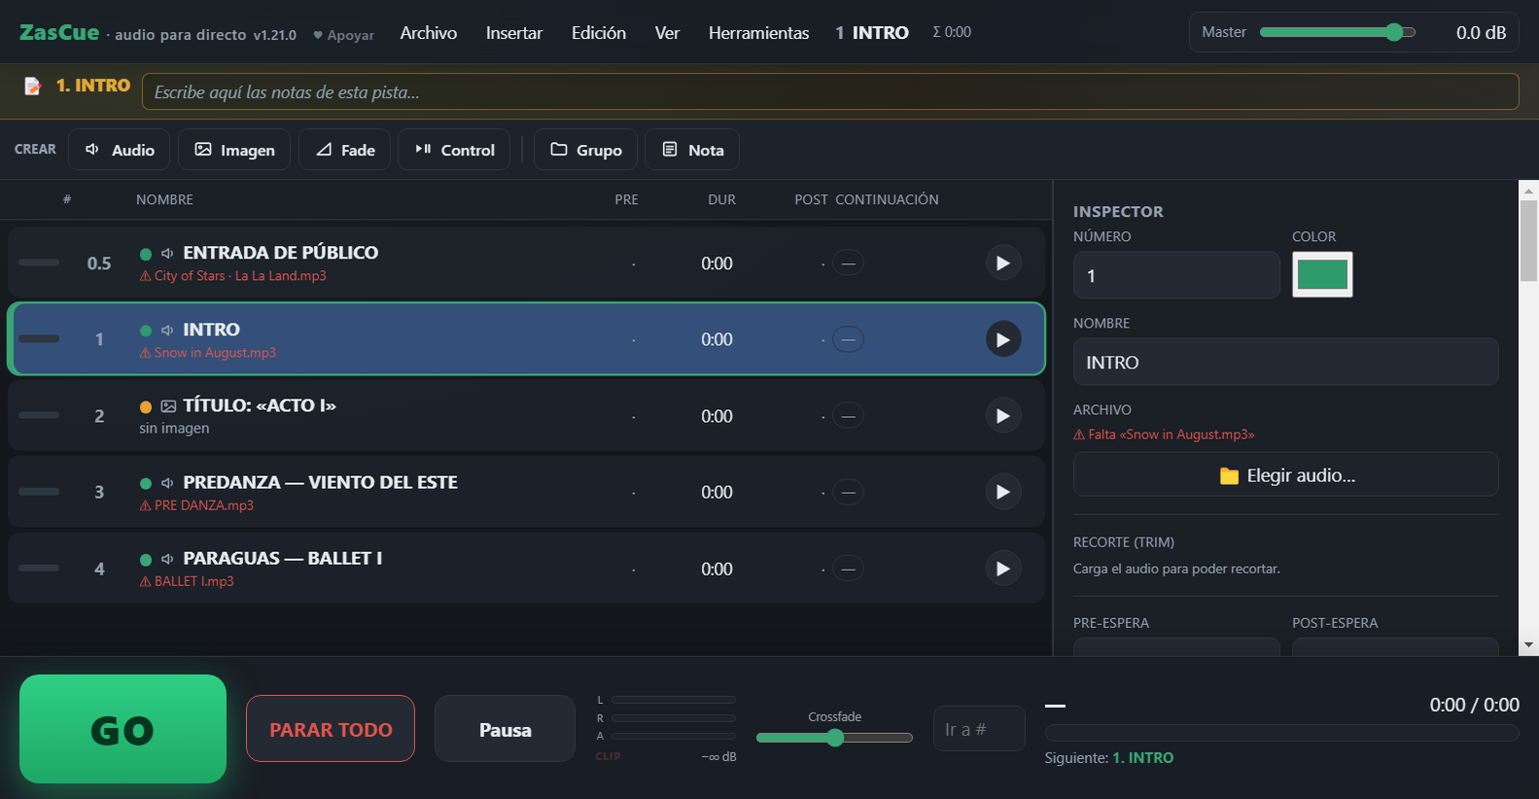Click the drag handle of cue 2

coord(39,415)
